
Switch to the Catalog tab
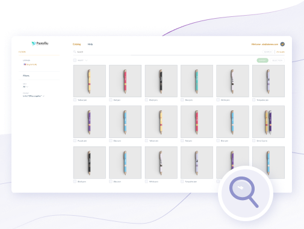coord(76,44)
